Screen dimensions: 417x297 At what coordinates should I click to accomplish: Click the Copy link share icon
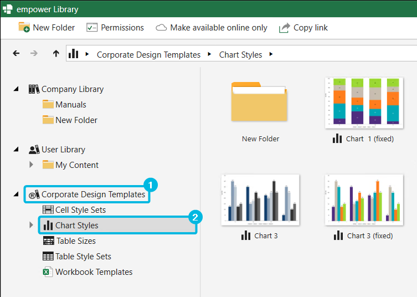click(x=285, y=28)
